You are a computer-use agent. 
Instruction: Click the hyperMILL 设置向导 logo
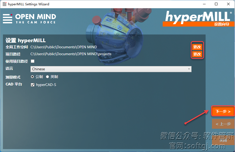[198, 19]
